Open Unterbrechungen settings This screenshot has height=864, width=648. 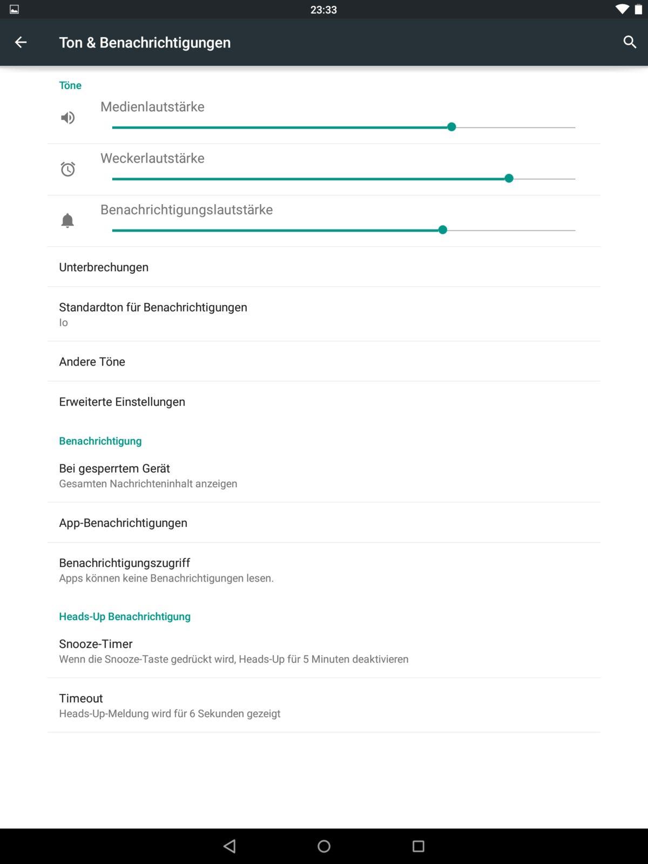click(104, 267)
